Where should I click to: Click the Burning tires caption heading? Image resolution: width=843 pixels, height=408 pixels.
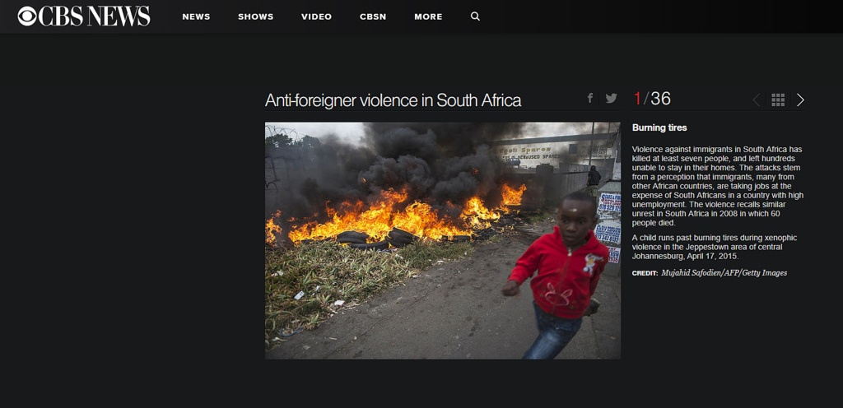coord(659,128)
